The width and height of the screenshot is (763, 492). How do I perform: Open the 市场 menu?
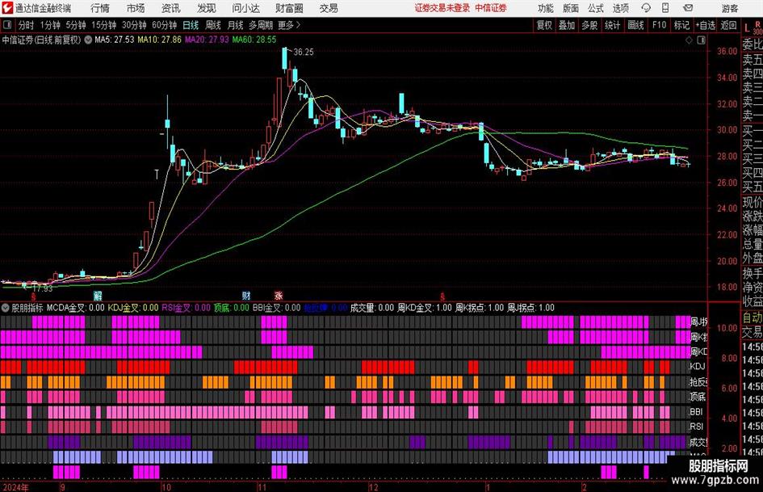tap(136, 8)
